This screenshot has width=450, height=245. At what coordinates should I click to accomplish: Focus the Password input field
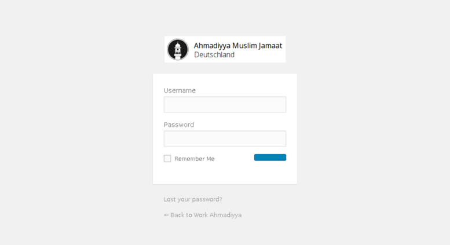[x=225, y=139]
